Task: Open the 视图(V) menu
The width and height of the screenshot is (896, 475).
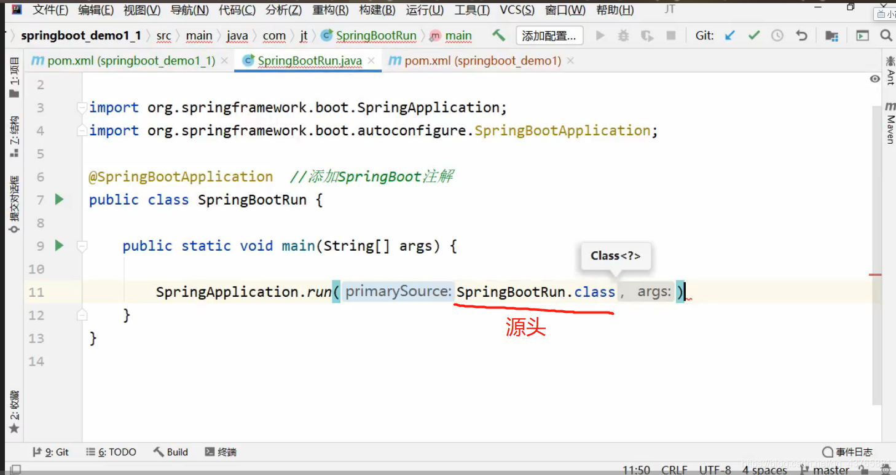Action: pyautogui.click(x=142, y=10)
